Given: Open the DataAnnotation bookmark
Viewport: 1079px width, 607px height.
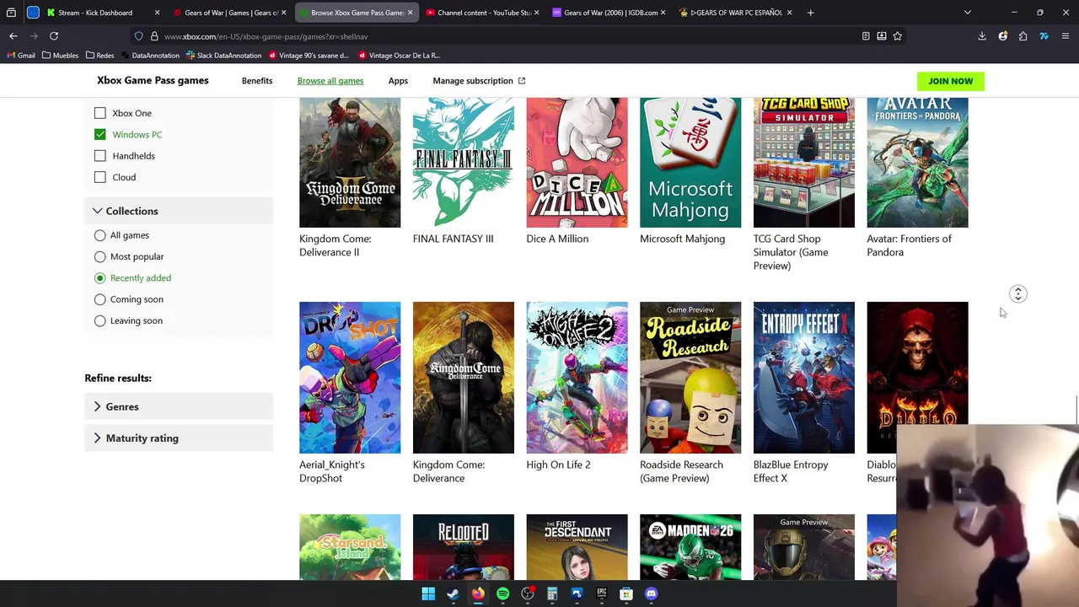Looking at the screenshot, I should pyautogui.click(x=151, y=56).
